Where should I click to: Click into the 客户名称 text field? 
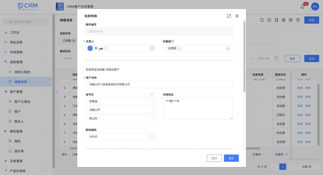coord(159,85)
